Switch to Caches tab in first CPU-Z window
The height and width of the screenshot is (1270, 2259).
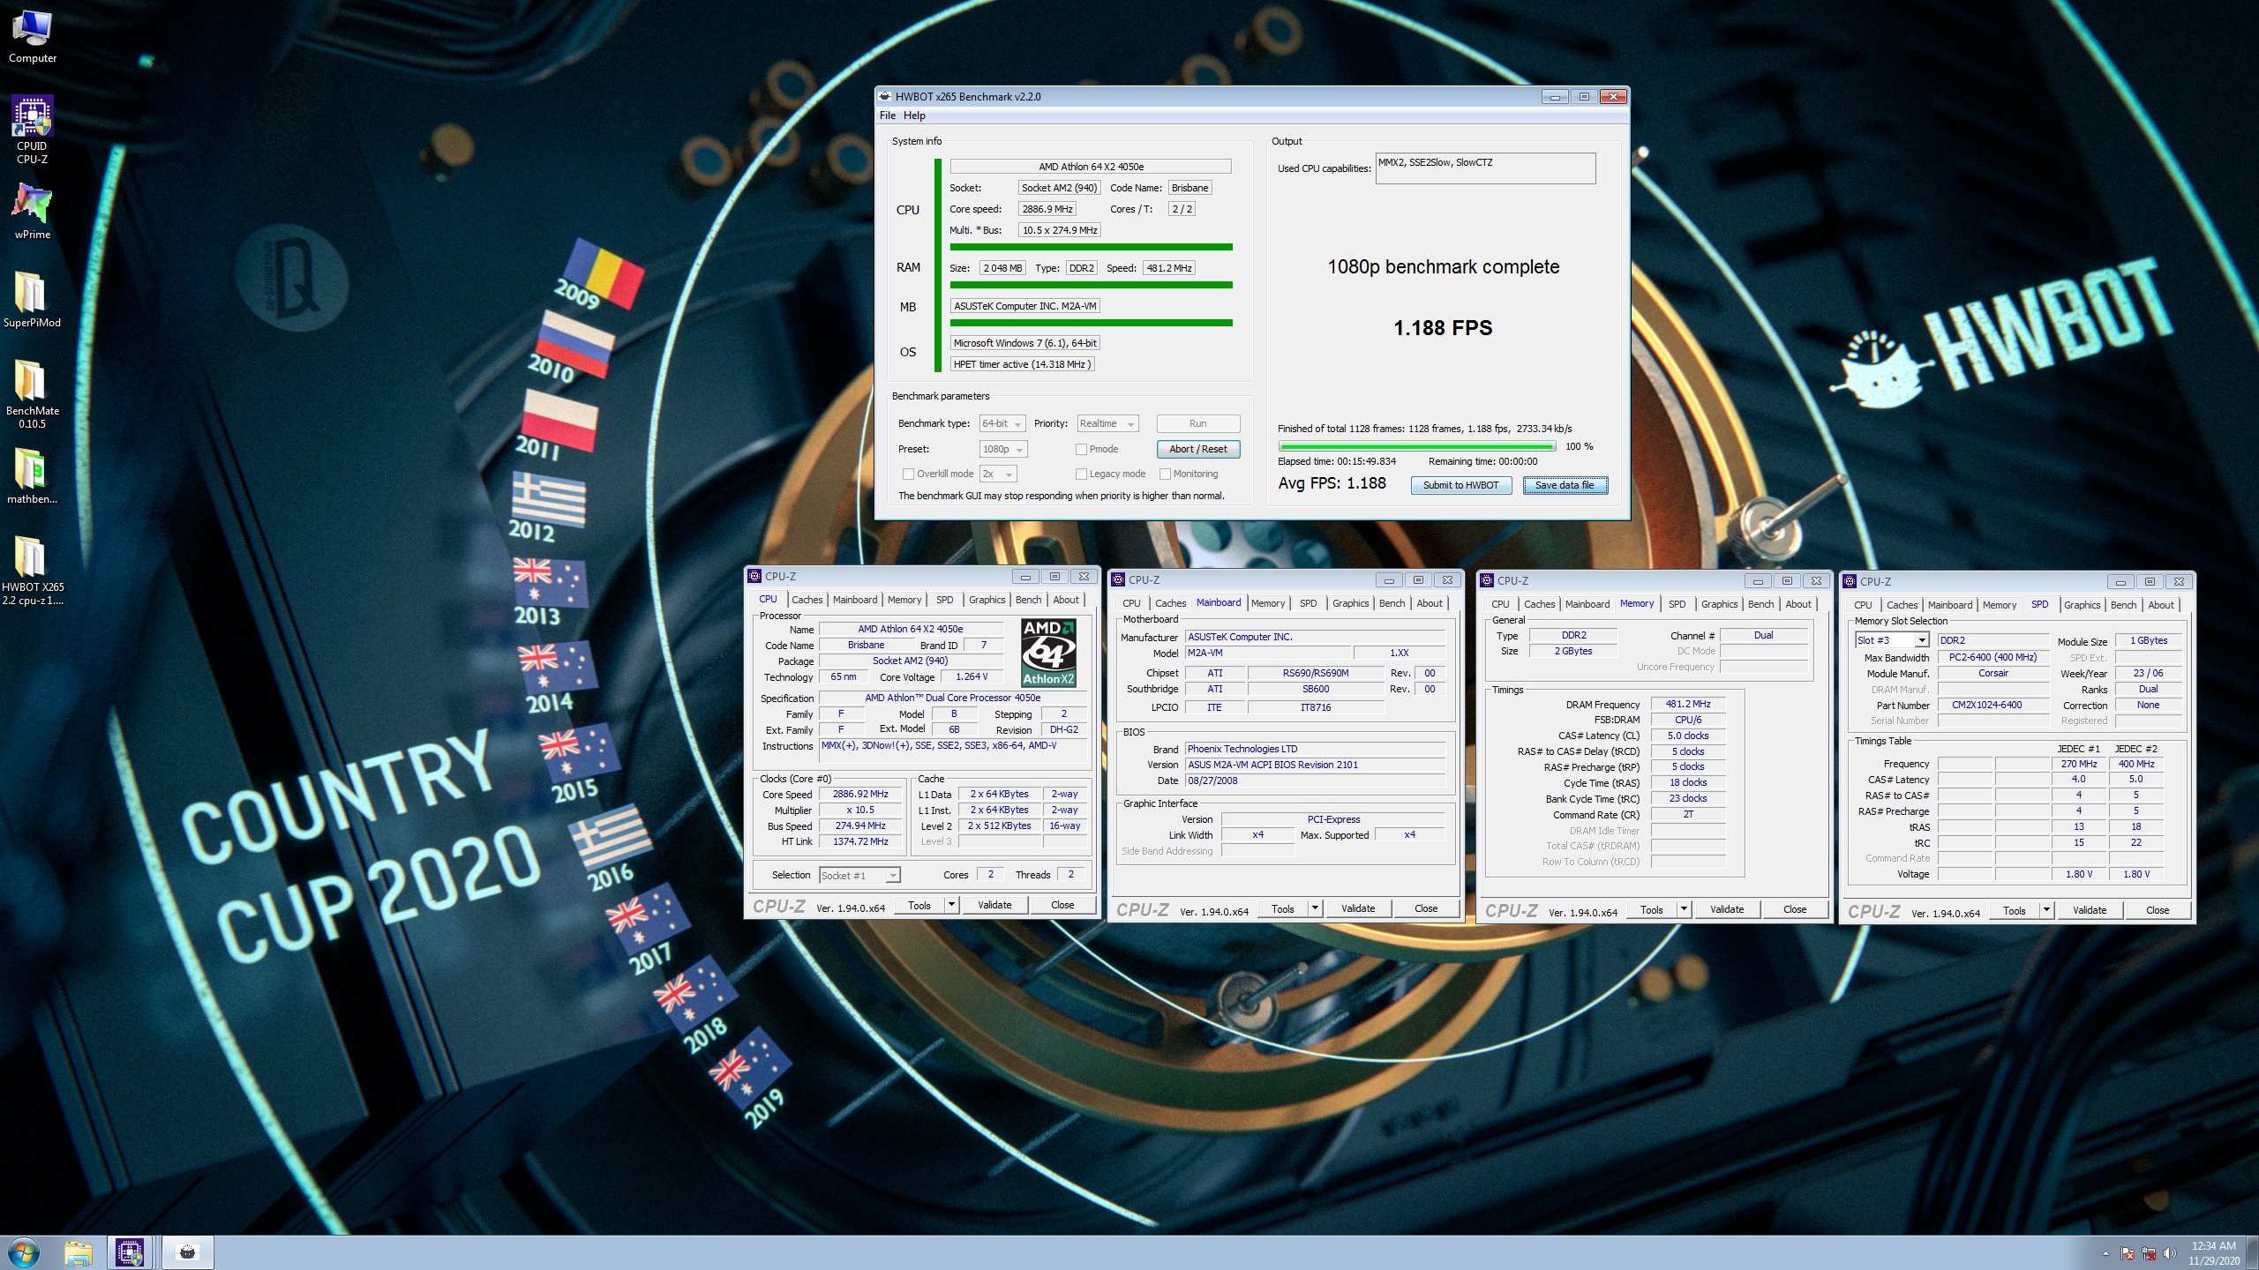807,600
